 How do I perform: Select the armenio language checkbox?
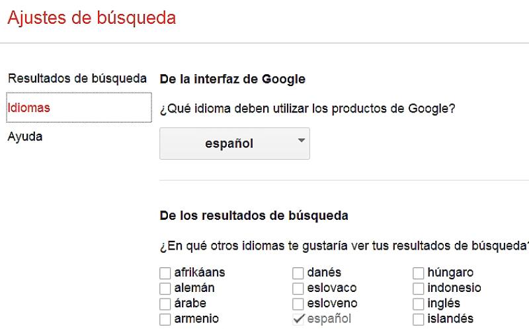(165, 319)
